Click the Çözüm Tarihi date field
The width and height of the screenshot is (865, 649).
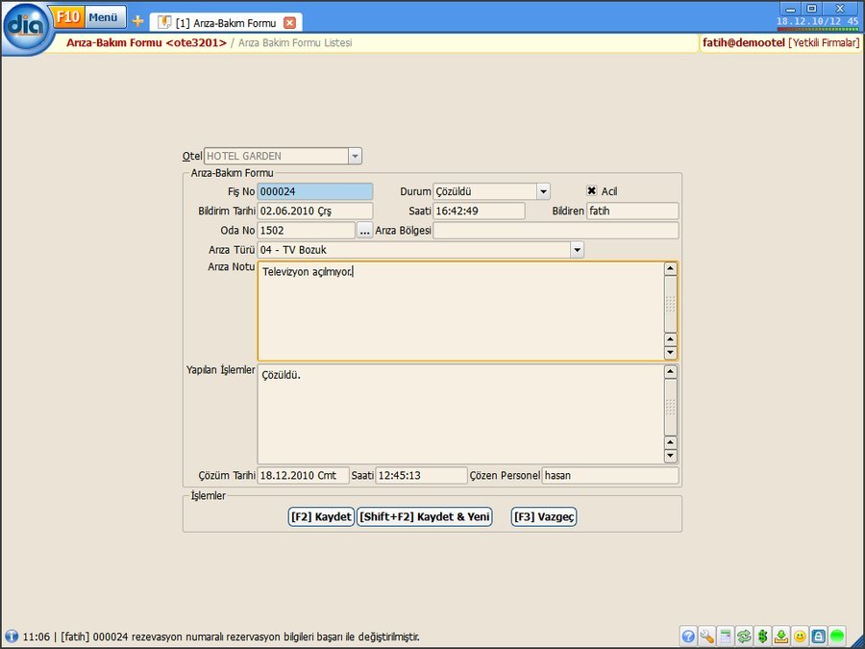304,475
